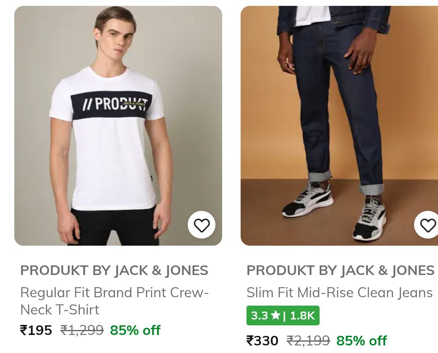Screen dimensions: 438x353
Task: Open Regular Fit Brand Print Crew-Neck T-Shirt
Action: (114, 301)
